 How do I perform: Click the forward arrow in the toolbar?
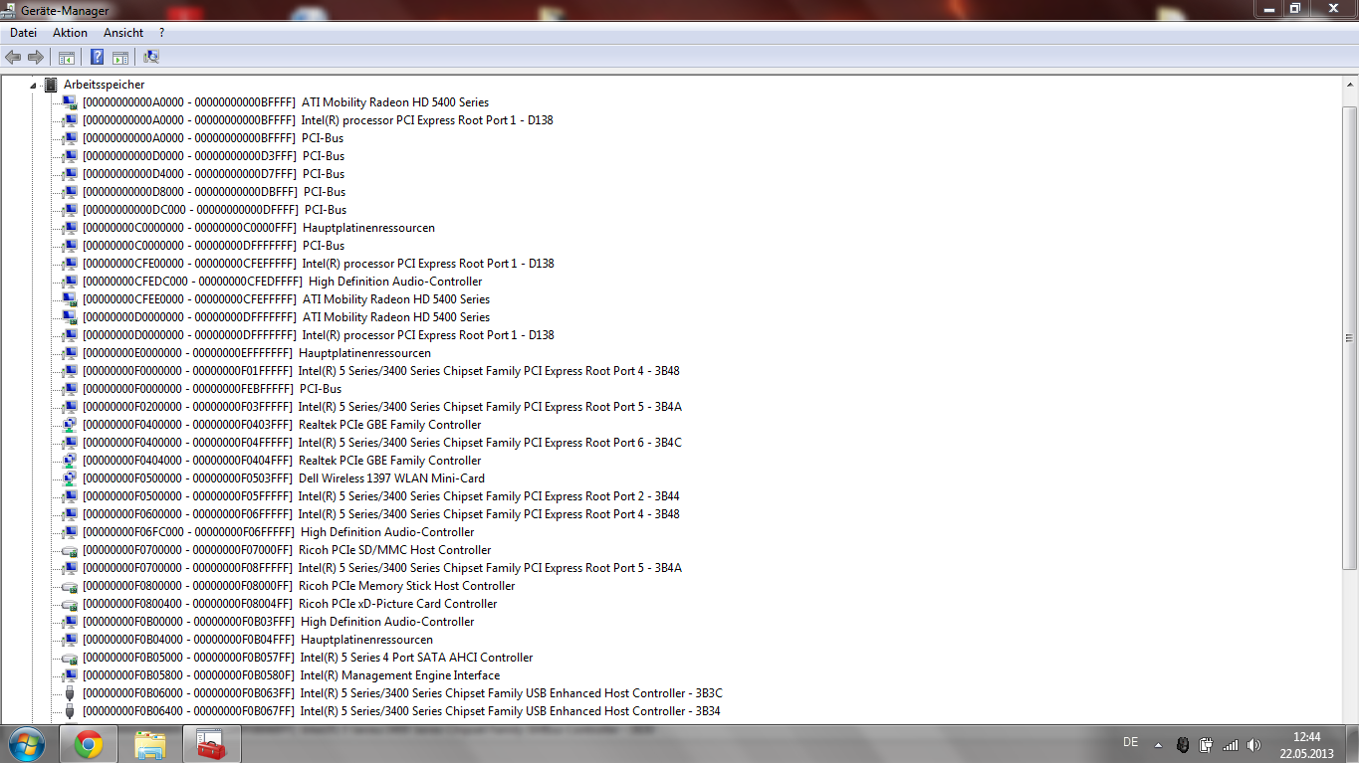36,58
